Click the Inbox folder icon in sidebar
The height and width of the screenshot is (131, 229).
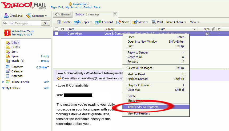pyautogui.click(x=8, y=43)
